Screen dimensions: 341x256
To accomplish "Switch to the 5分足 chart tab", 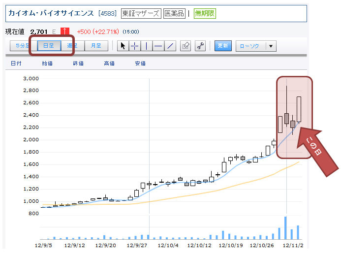I will point(24,46).
